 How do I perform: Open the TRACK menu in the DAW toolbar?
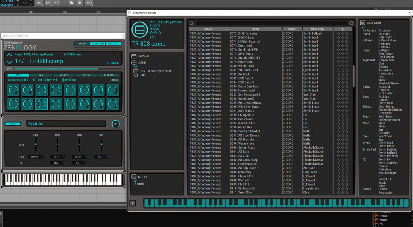89,3
